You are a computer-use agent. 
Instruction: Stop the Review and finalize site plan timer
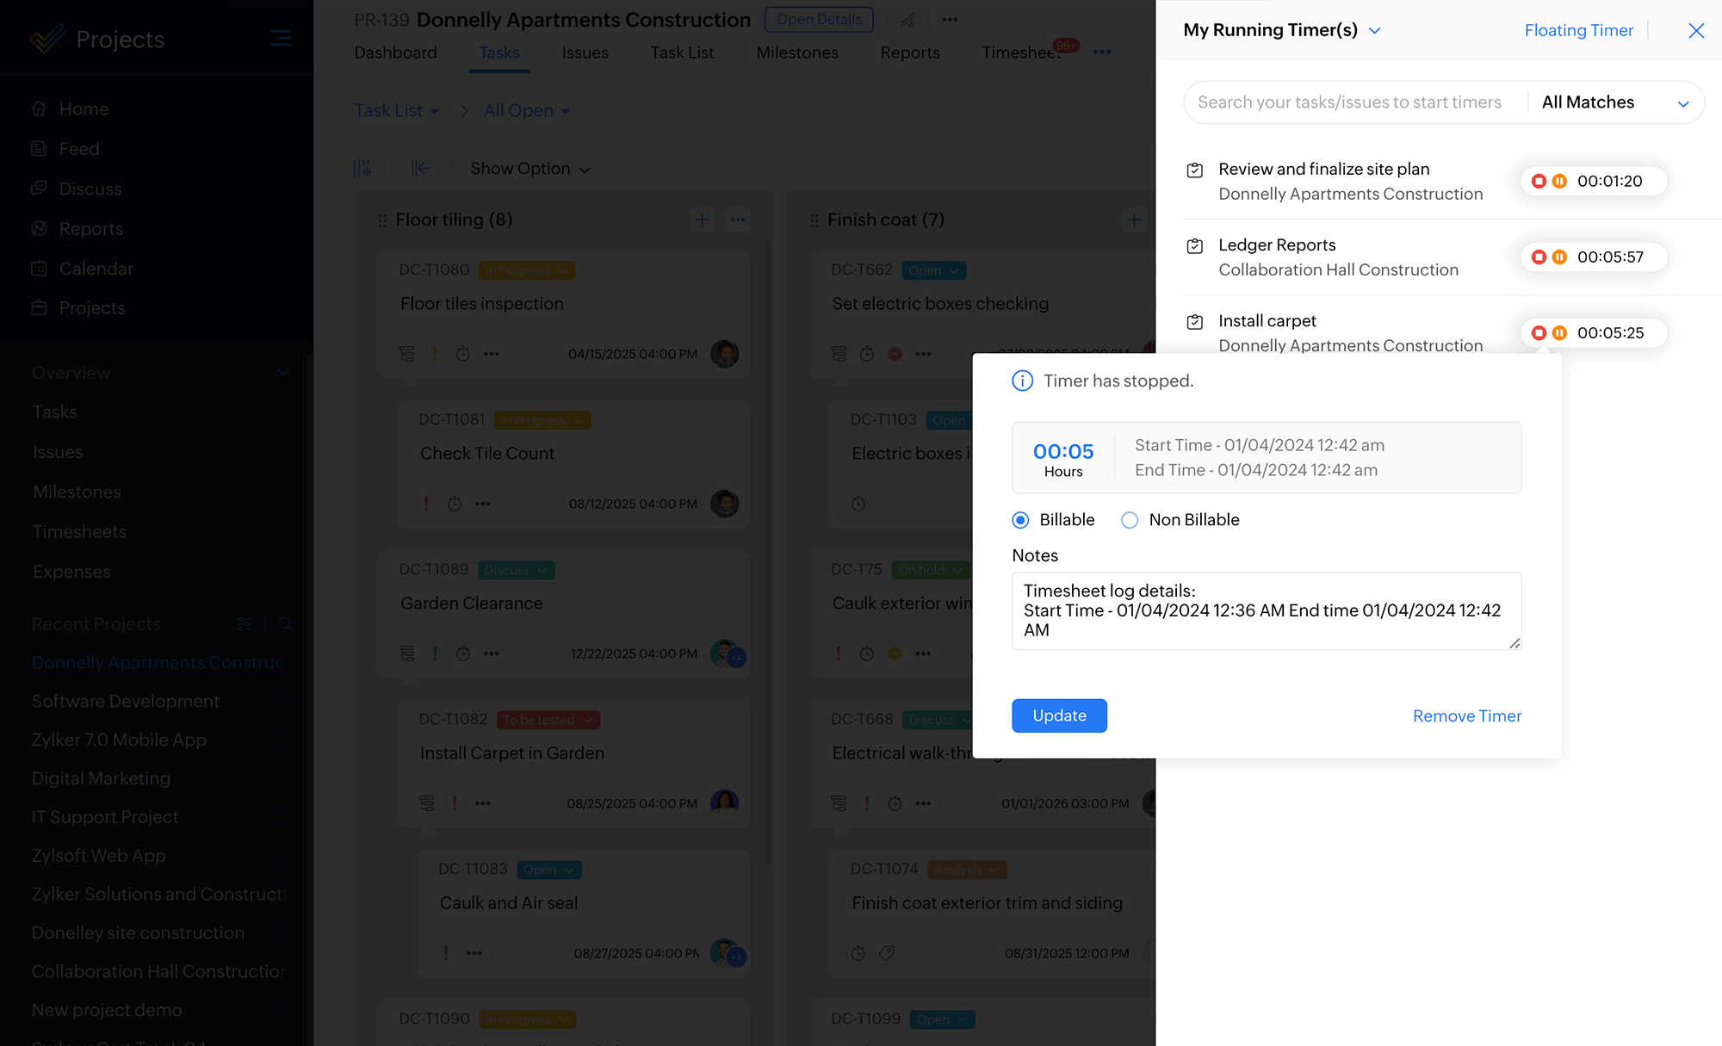[x=1539, y=181]
